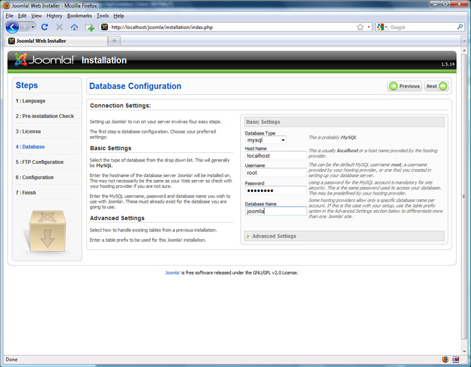Go back with the Firefox back arrow
Viewport: 471px width, 367px height.
coord(12,28)
